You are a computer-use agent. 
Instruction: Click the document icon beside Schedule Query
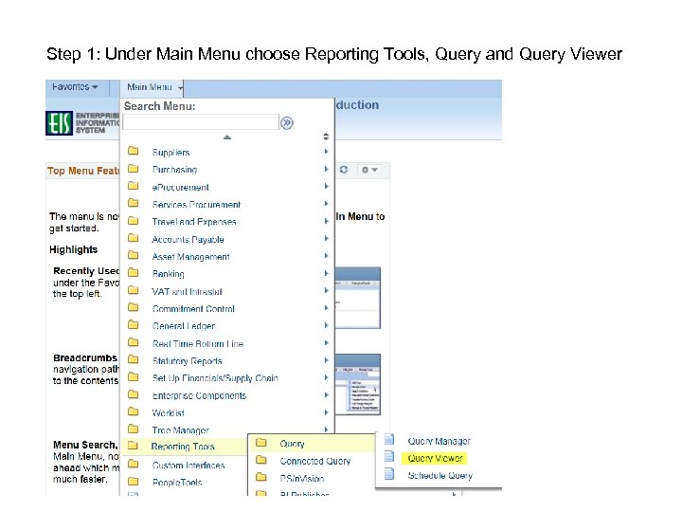[x=389, y=474]
